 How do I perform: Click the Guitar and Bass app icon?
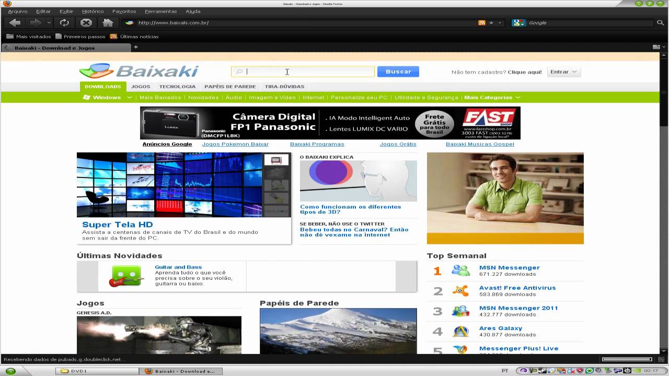(125, 276)
